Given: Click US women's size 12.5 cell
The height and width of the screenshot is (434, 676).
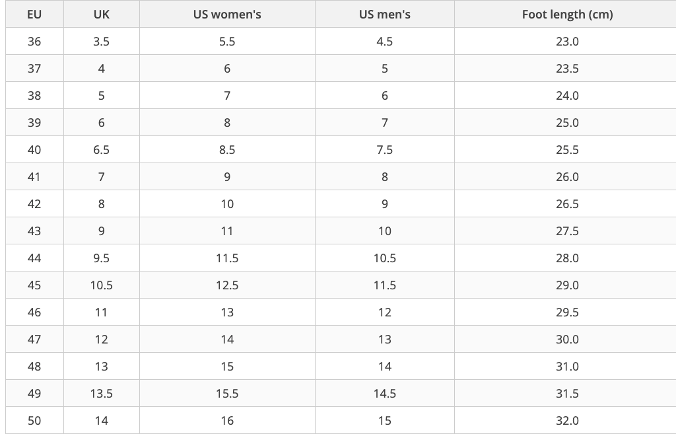Looking at the screenshot, I should [x=227, y=285].
